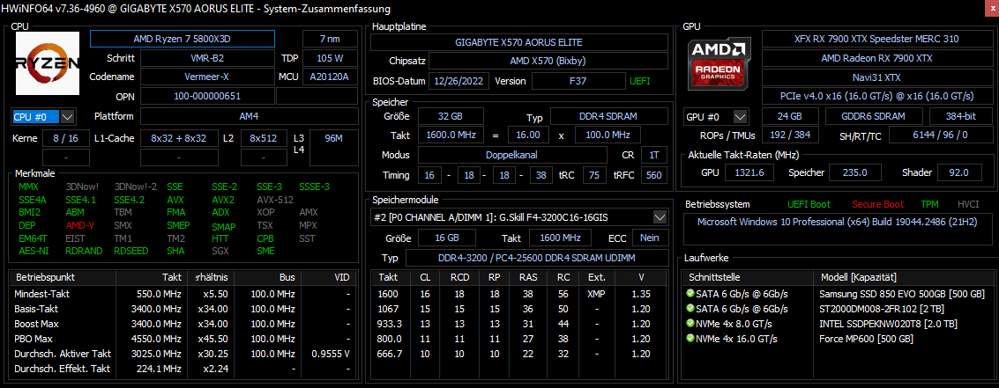Click the 24 GB video memory value
The width and height of the screenshot is (999, 388).
pyautogui.click(x=791, y=116)
